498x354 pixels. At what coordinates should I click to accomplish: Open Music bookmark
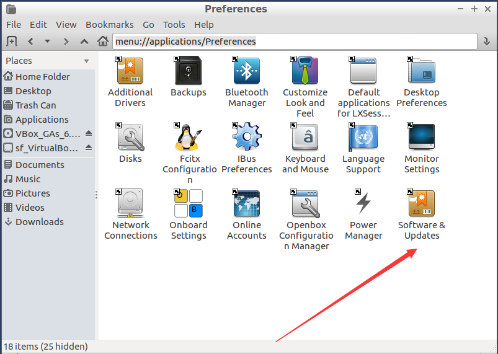pos(48,179)
